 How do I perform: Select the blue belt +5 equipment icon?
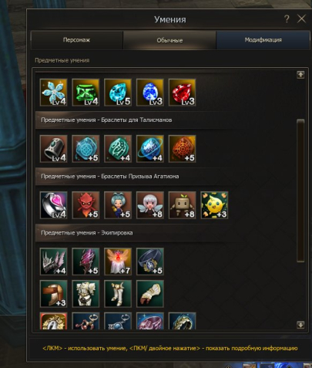150,262
